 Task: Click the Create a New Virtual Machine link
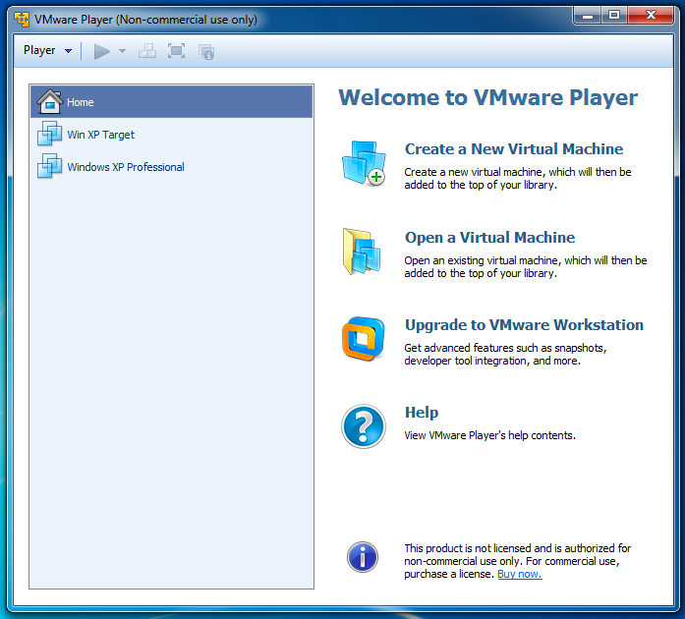[x=513, y=149]
